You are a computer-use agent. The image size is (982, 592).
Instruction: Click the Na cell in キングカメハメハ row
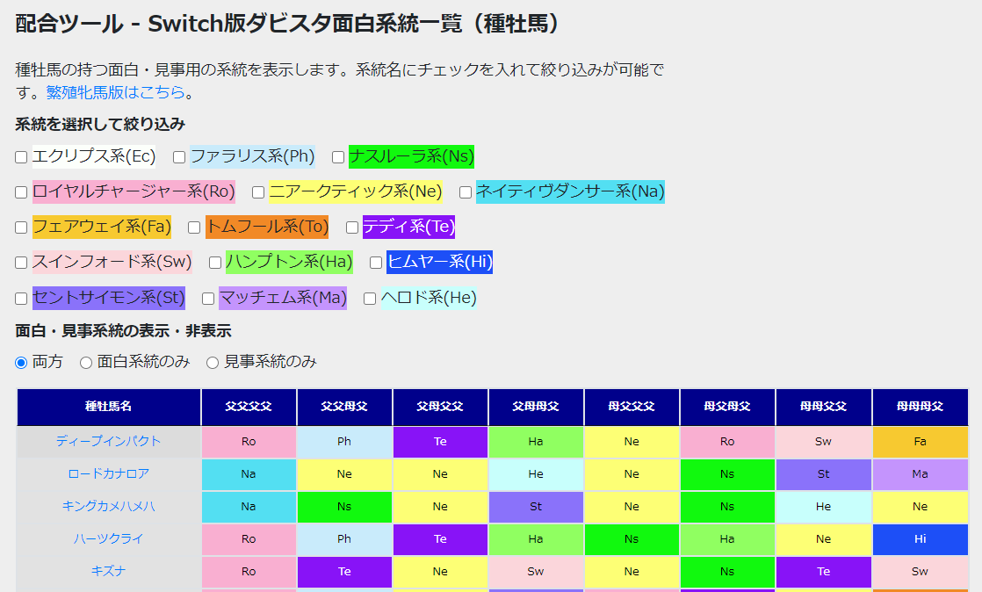pyautogui.click(x=249, y=507)
